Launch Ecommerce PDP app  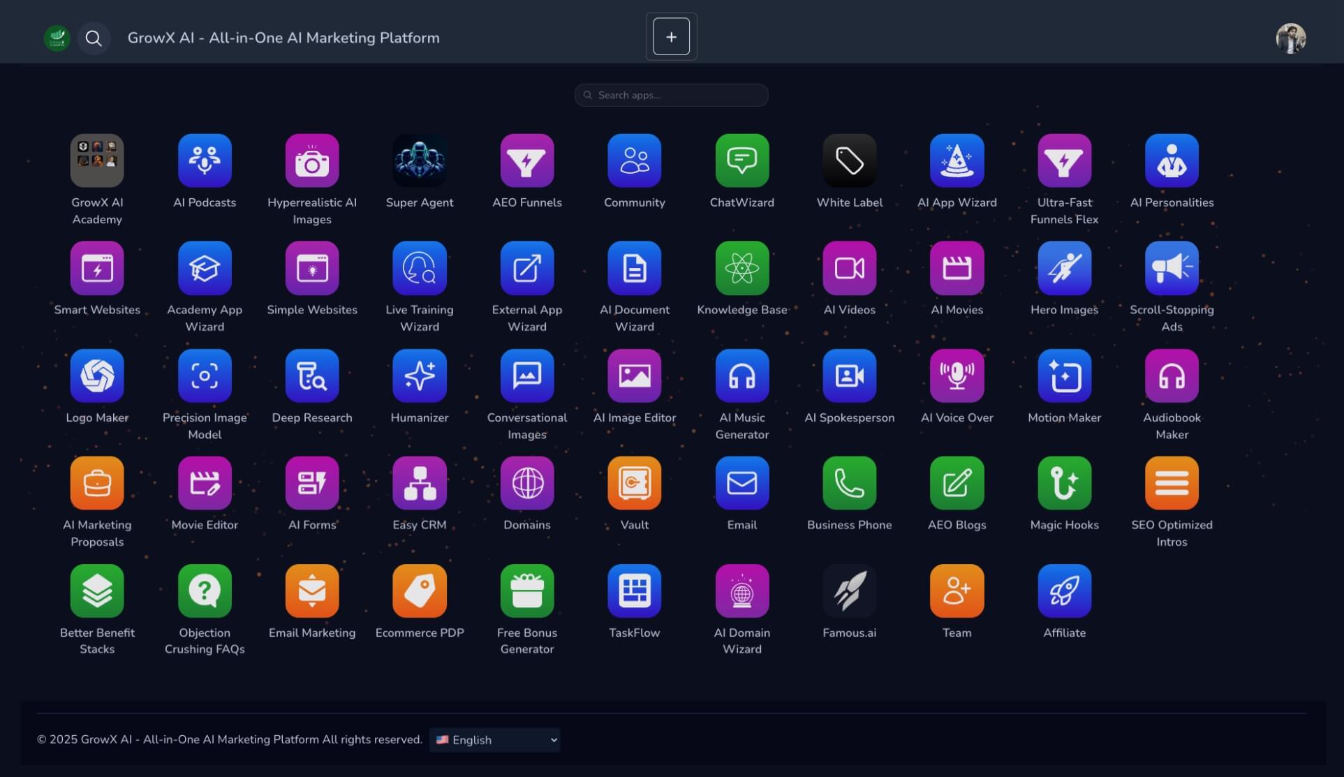[x=420, y=591]
